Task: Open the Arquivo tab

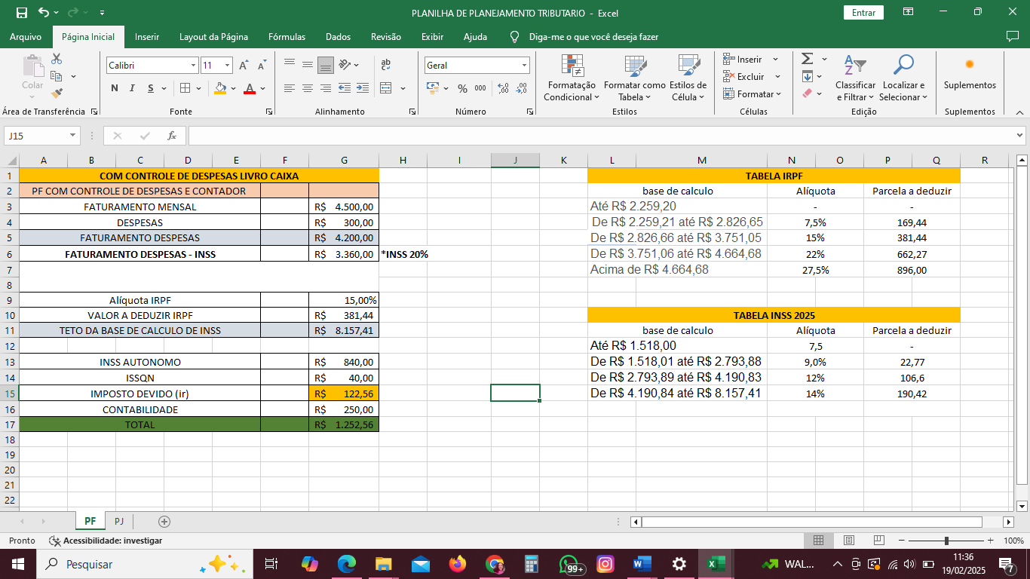Action: (26, 37)
